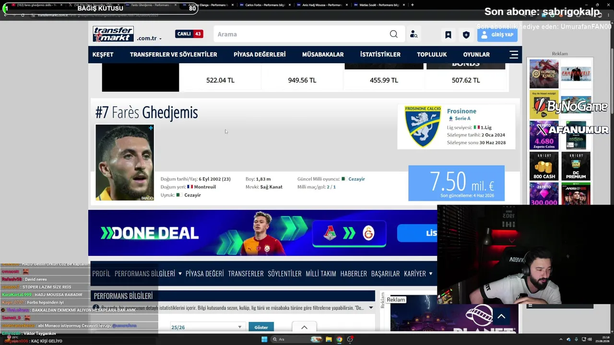Click the Transfermarkt logo
The height and width of the screenshot is (345, 614).
[113, 34]
